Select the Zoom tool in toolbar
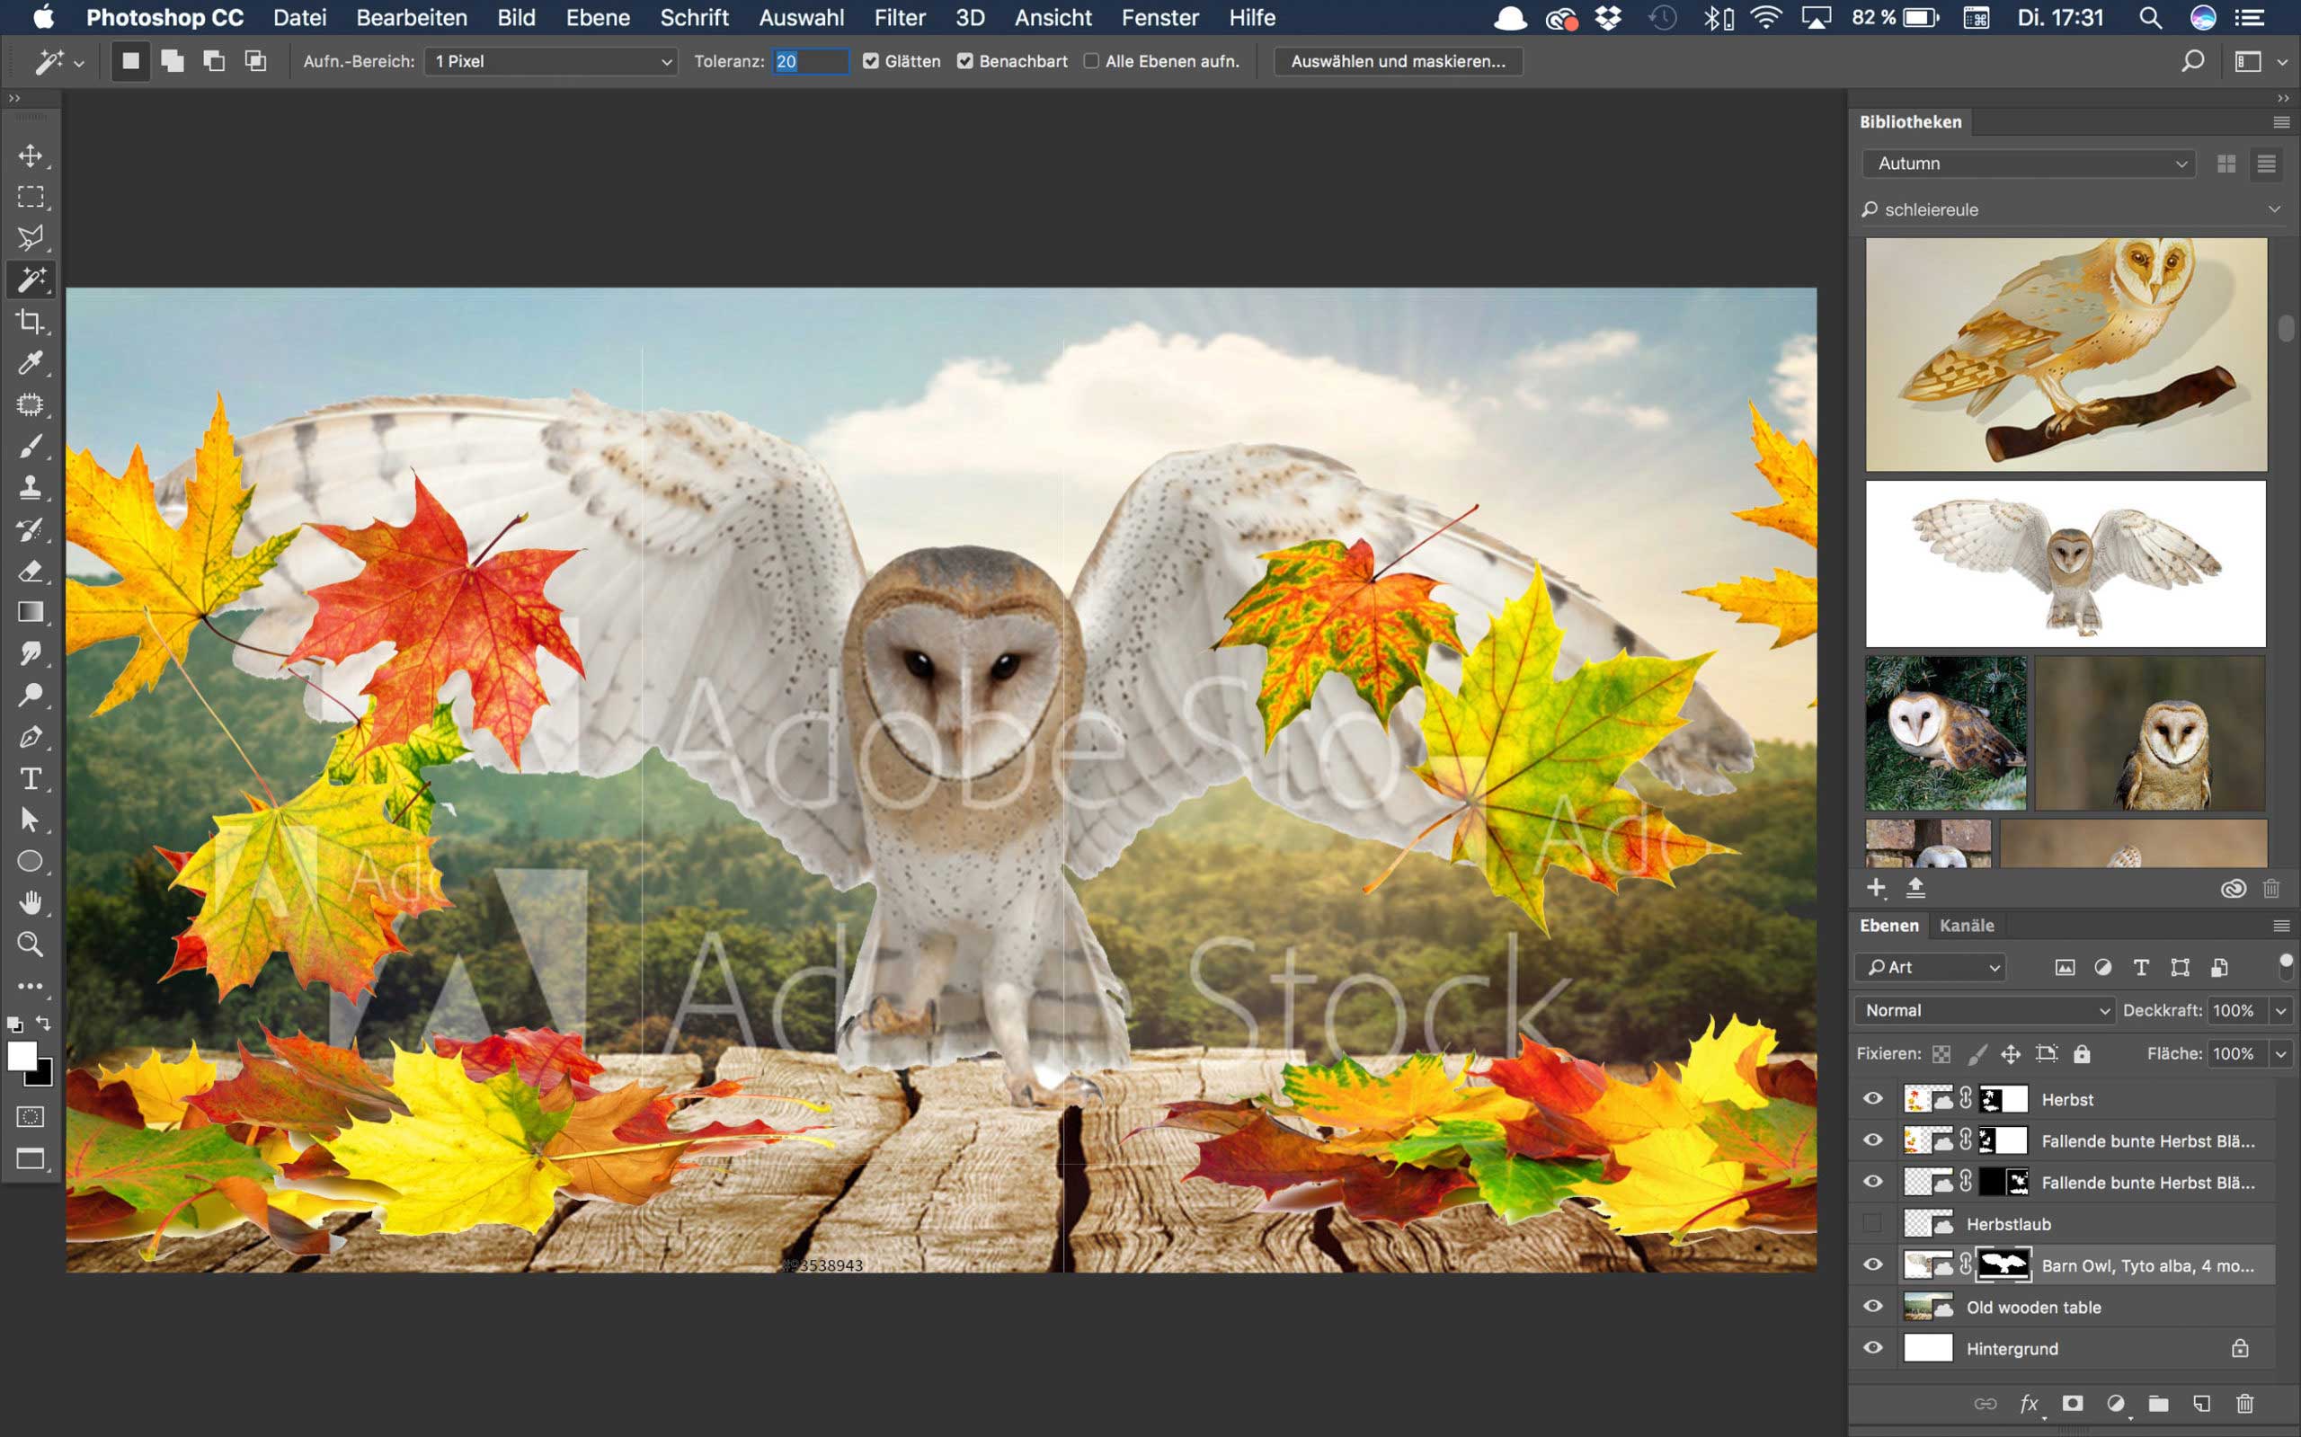2301x1437 pixels. 31,944
